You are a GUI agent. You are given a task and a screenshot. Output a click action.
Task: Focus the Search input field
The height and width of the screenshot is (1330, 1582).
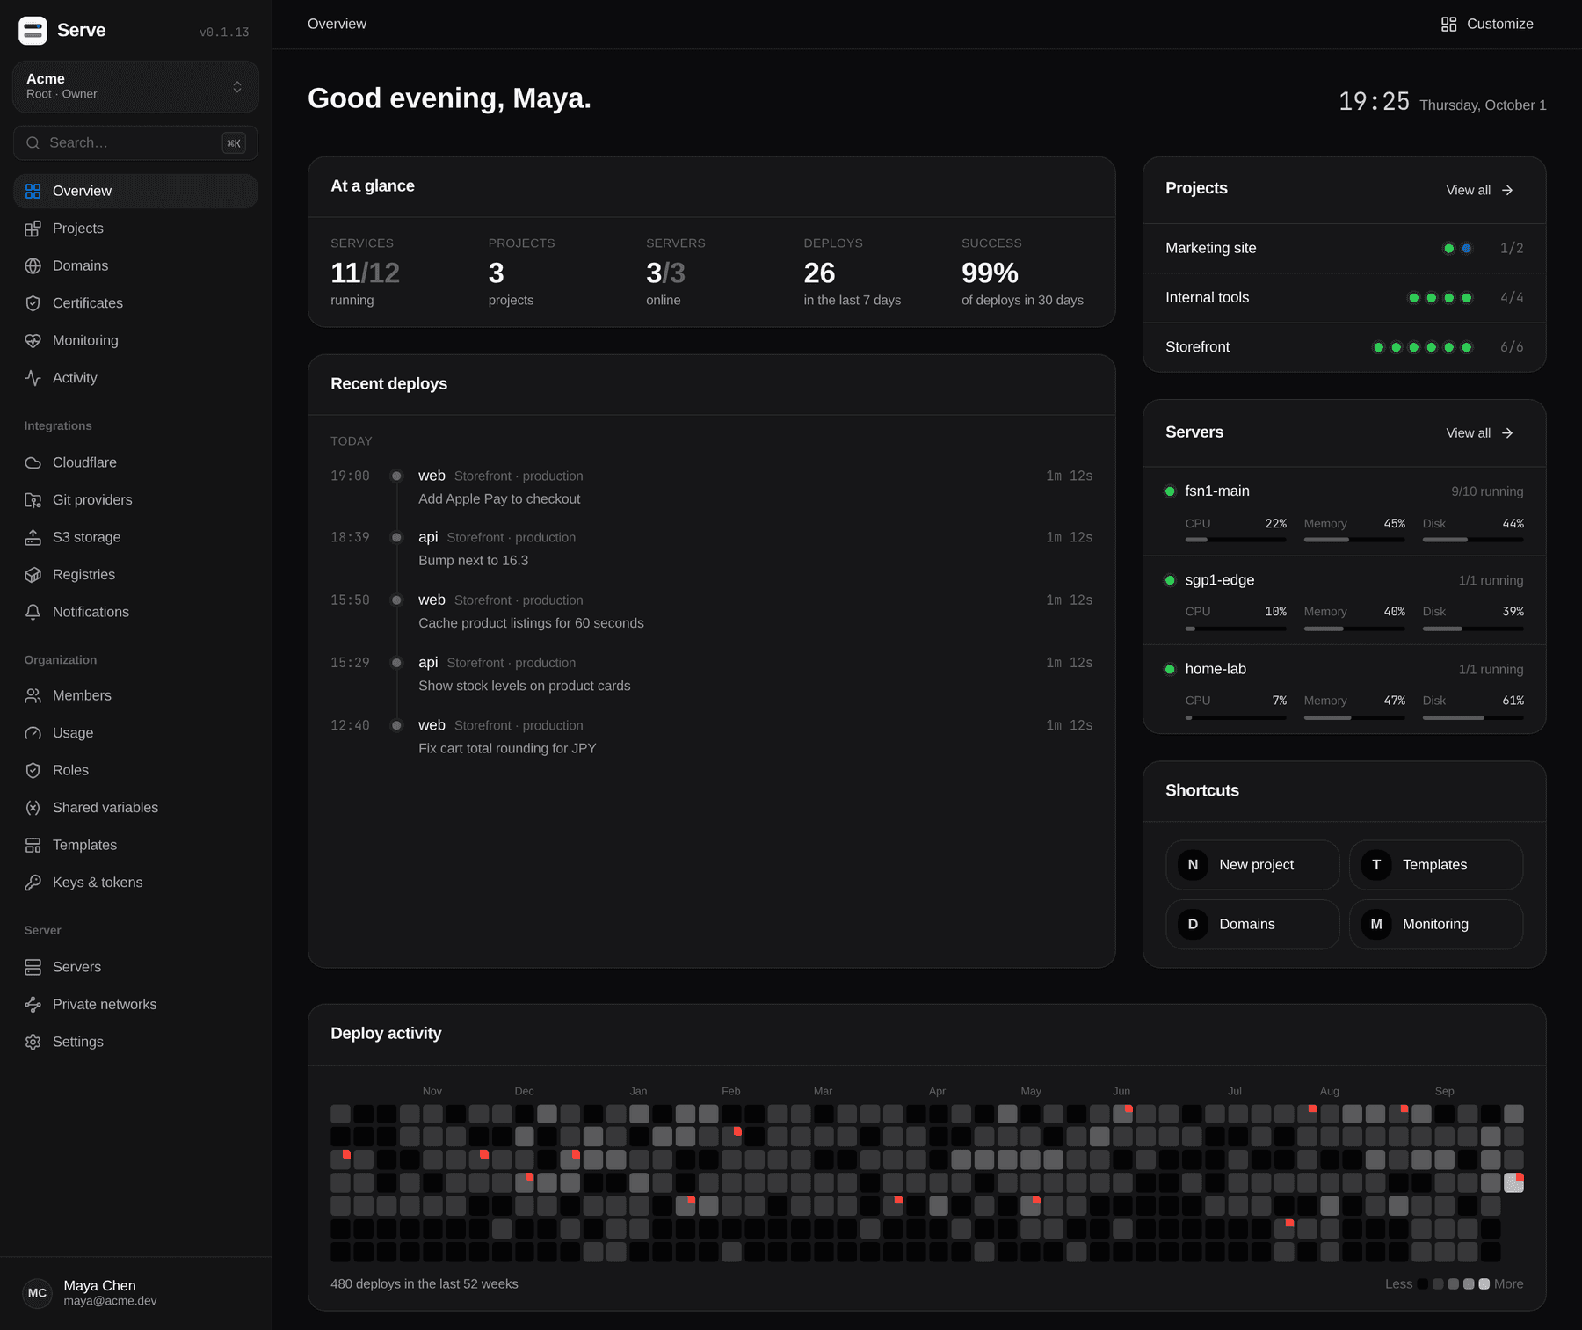coord(135,142)
